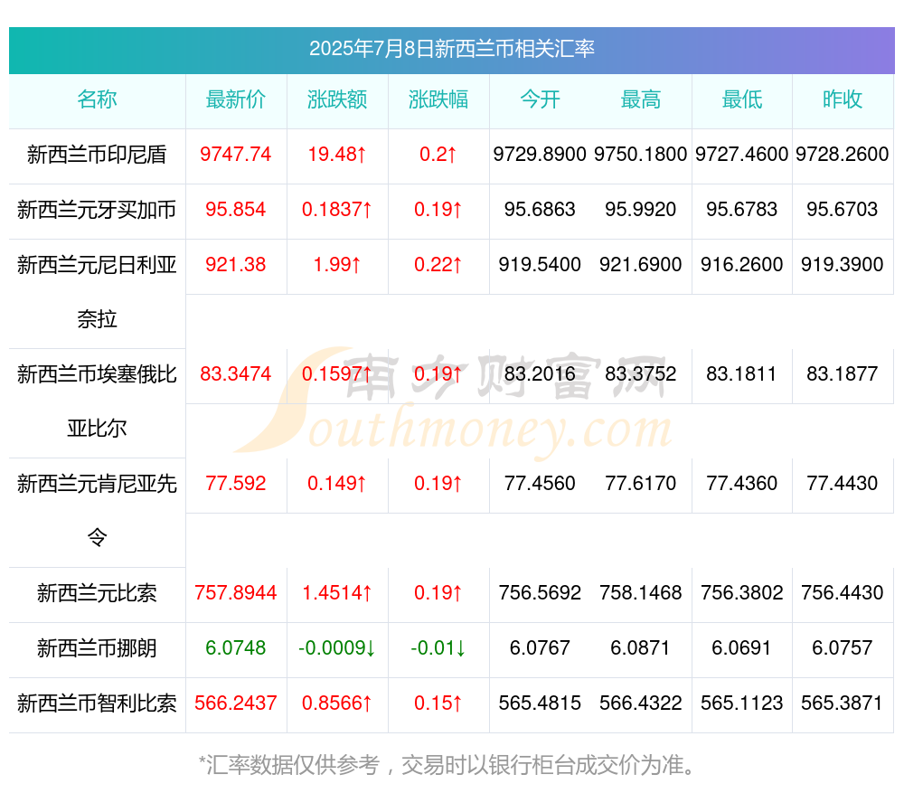
Task: Click the low value 565.1123
Action: (742, 703)
